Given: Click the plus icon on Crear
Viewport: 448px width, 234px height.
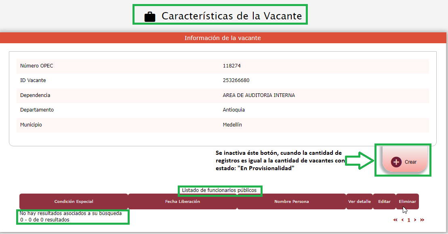Looking at the screenshot, I should (x=396, y=162).
